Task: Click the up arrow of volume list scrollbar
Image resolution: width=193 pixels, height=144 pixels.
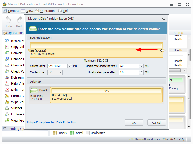Action: click(189, 38)
